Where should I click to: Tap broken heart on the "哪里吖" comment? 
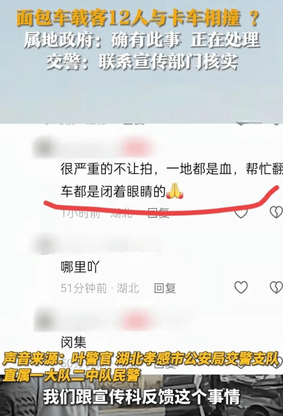[x=276, y=287]
